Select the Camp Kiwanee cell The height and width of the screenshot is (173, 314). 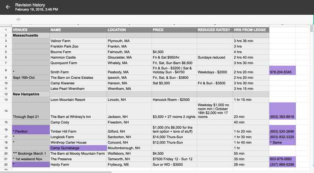78,83
